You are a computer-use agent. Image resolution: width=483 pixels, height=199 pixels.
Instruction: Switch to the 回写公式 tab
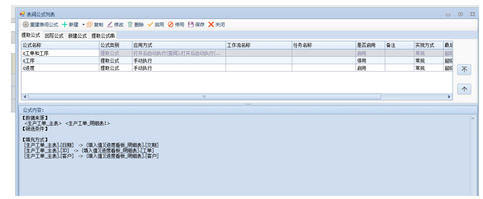(x=54, y=36)
